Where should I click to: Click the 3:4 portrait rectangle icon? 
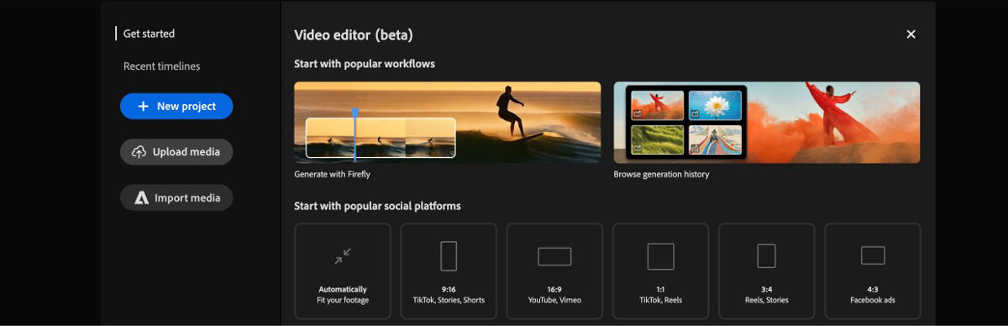tap(766, 255)
